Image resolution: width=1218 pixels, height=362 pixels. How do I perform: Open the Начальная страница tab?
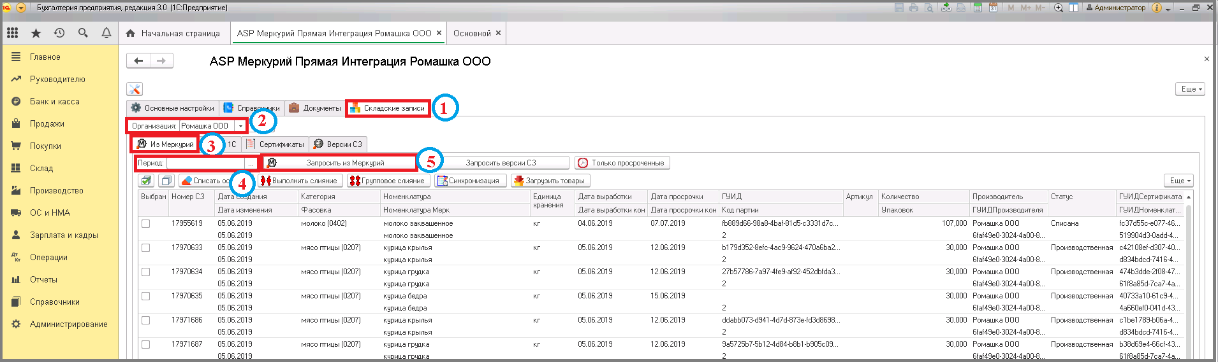173,33
